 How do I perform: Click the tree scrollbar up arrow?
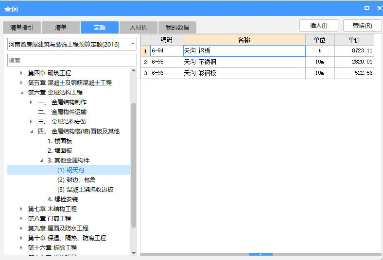[134, 70]
